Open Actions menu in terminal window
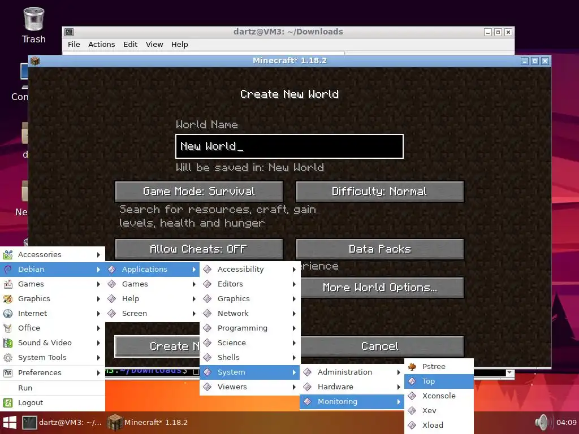Screen dimensions: 579x434 (102, 44)
